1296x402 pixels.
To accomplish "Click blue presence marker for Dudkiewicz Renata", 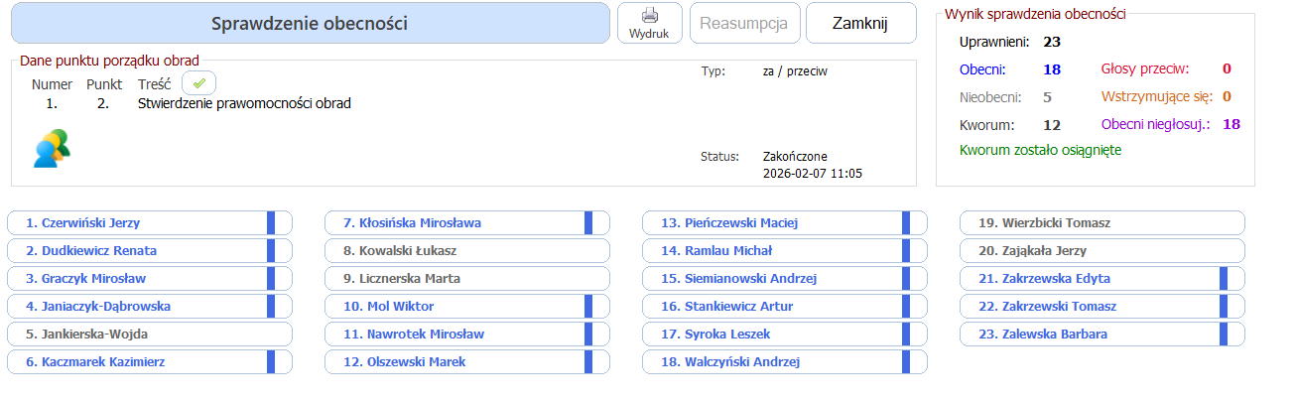I will (x=271, y=251).
